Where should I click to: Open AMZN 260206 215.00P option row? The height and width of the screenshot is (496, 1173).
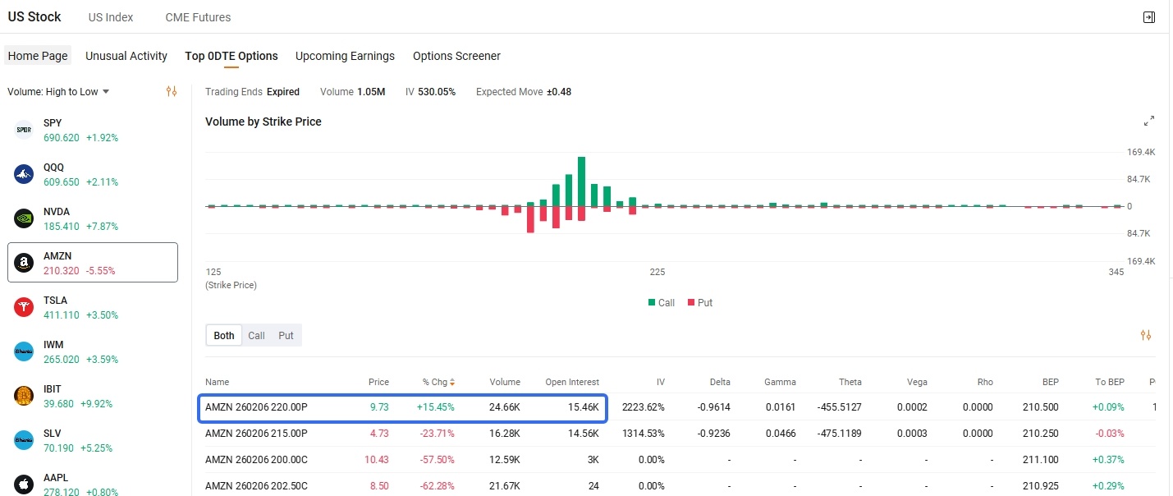680,434
